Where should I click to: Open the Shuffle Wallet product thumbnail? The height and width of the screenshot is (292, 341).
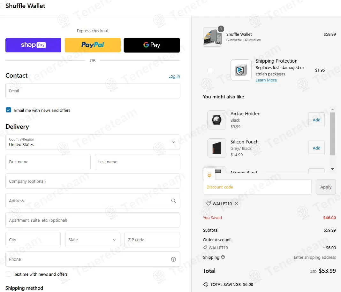[x=212, y=37]
